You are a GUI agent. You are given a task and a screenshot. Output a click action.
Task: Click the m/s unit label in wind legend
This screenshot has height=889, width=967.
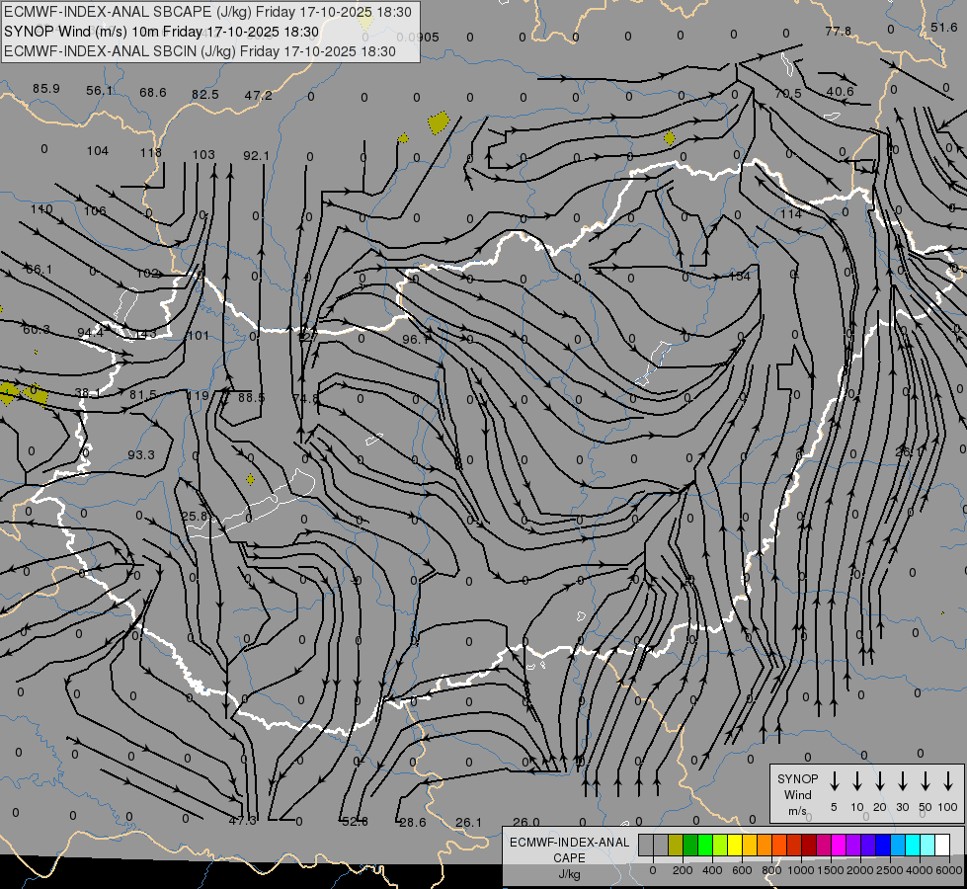(x=797, y=811)
